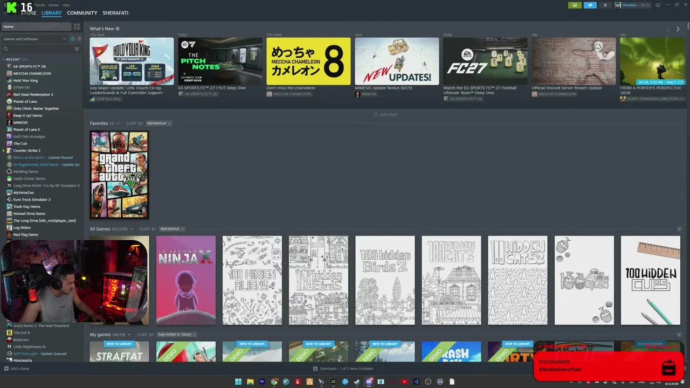Select Euro Truck Simulator 2 in sidebar
Viewport: 690px width, 388px height.
[x=32, y=199]
